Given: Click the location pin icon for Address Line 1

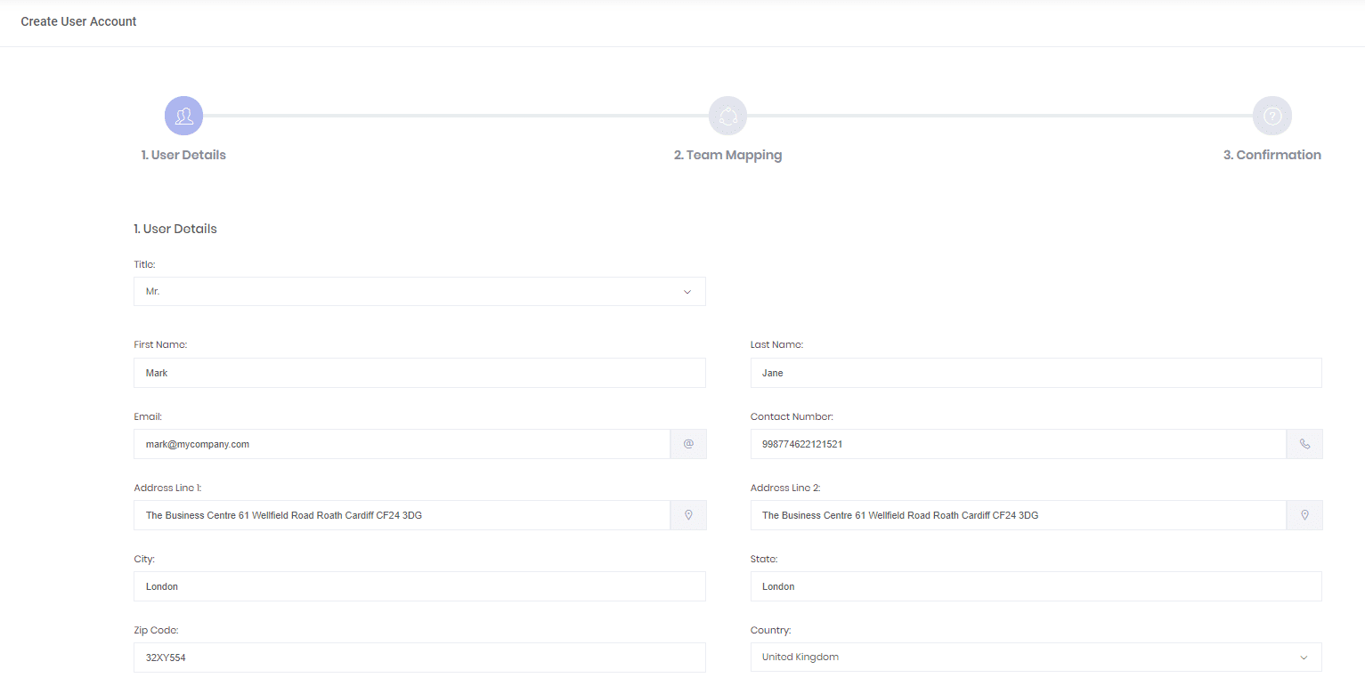Looking at the screenshot, I should point(687,514).
